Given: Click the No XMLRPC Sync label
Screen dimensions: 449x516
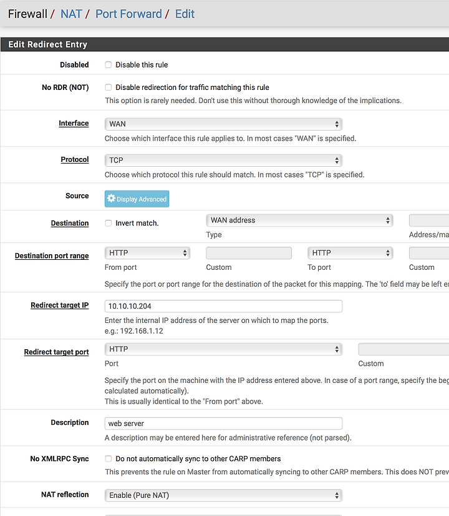Looking at the screenshot, I should click(x=59, y=459).
